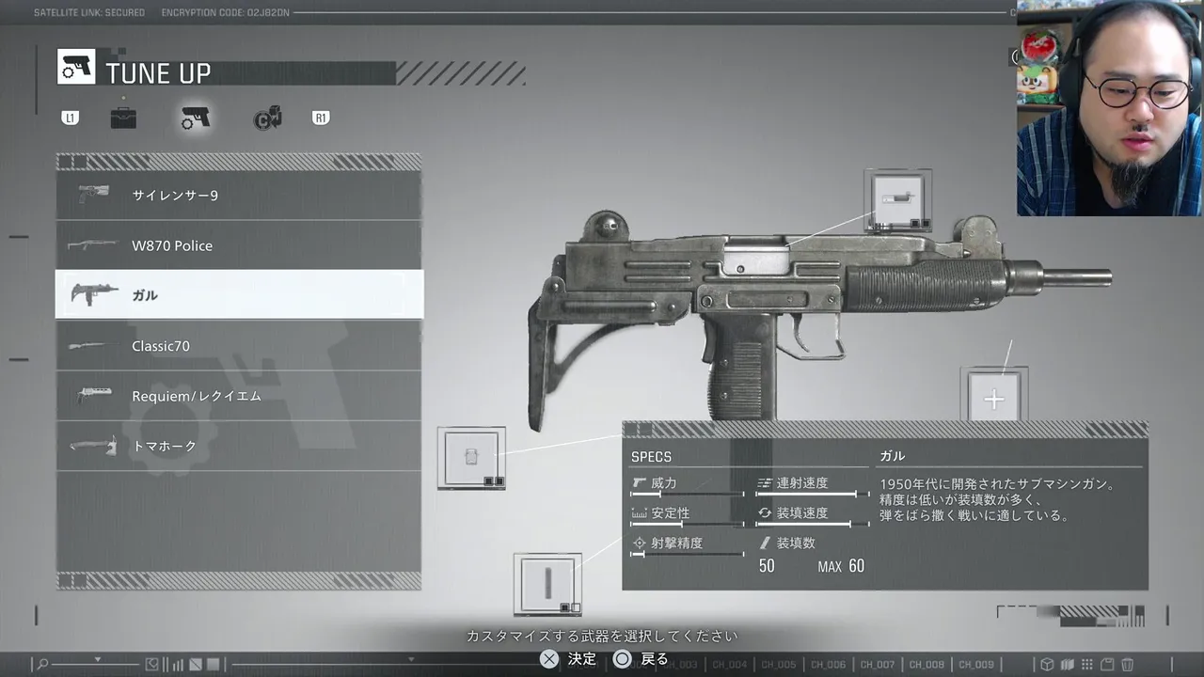Click the magnifier search icon in bottom bar
The width and height of the screenshot is (1204, 677).
pyautogui.click(x=42, y=664)
